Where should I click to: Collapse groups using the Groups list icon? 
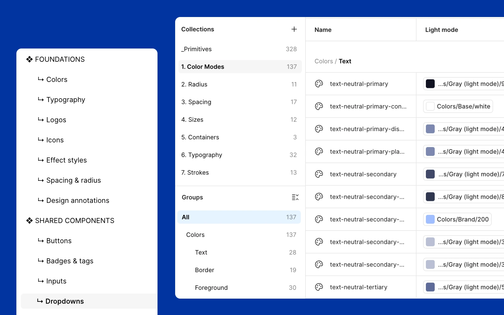295,197
